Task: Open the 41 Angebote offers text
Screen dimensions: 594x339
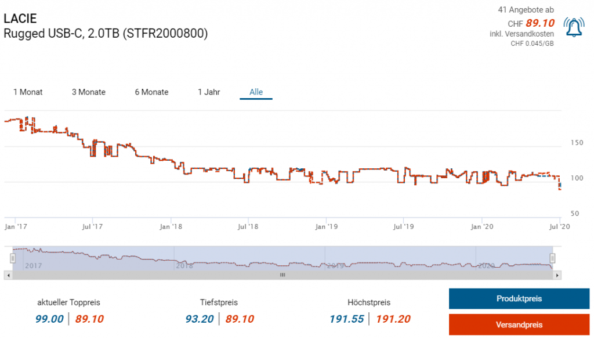Action: tap(526, 10)
